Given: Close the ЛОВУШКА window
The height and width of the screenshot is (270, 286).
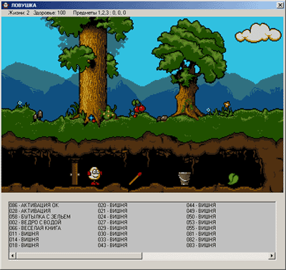Looking at the screenshot, I should click(x=280, y=6).
